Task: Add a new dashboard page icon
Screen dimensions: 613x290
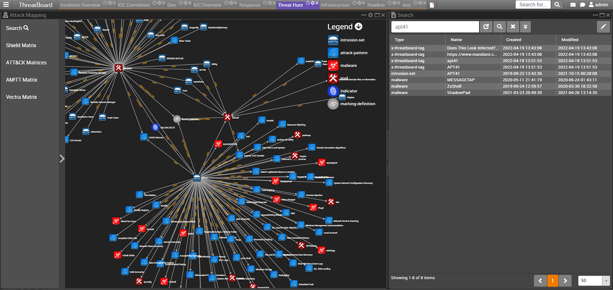Action: click(432, 5)
